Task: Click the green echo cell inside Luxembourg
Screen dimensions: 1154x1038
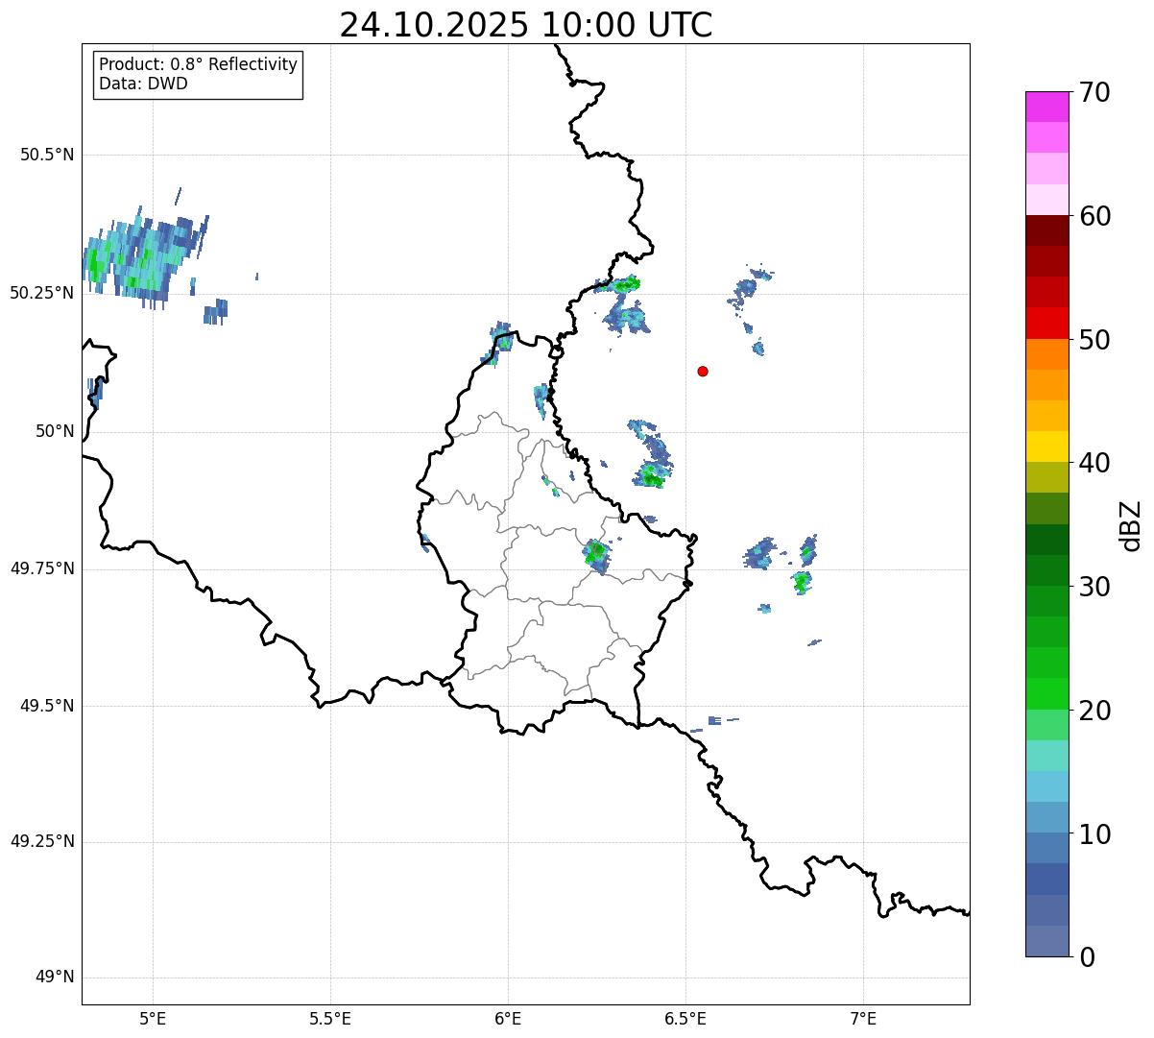Action: coord(596,554)
